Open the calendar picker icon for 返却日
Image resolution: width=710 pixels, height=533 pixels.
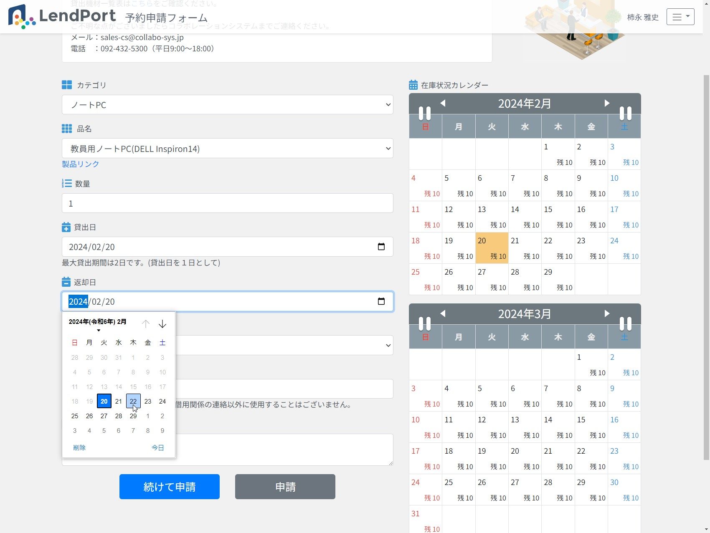coord(381,301)
